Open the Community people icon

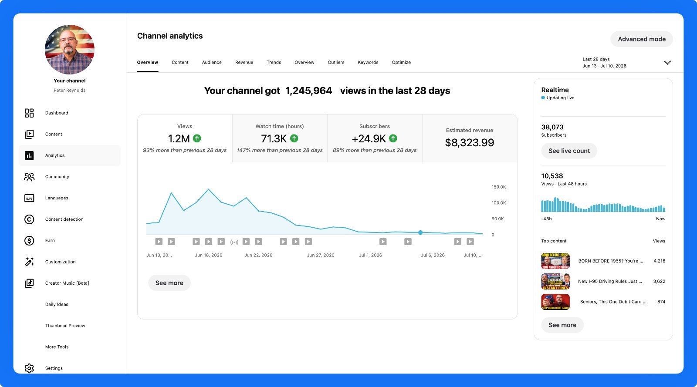click(29, 177)
